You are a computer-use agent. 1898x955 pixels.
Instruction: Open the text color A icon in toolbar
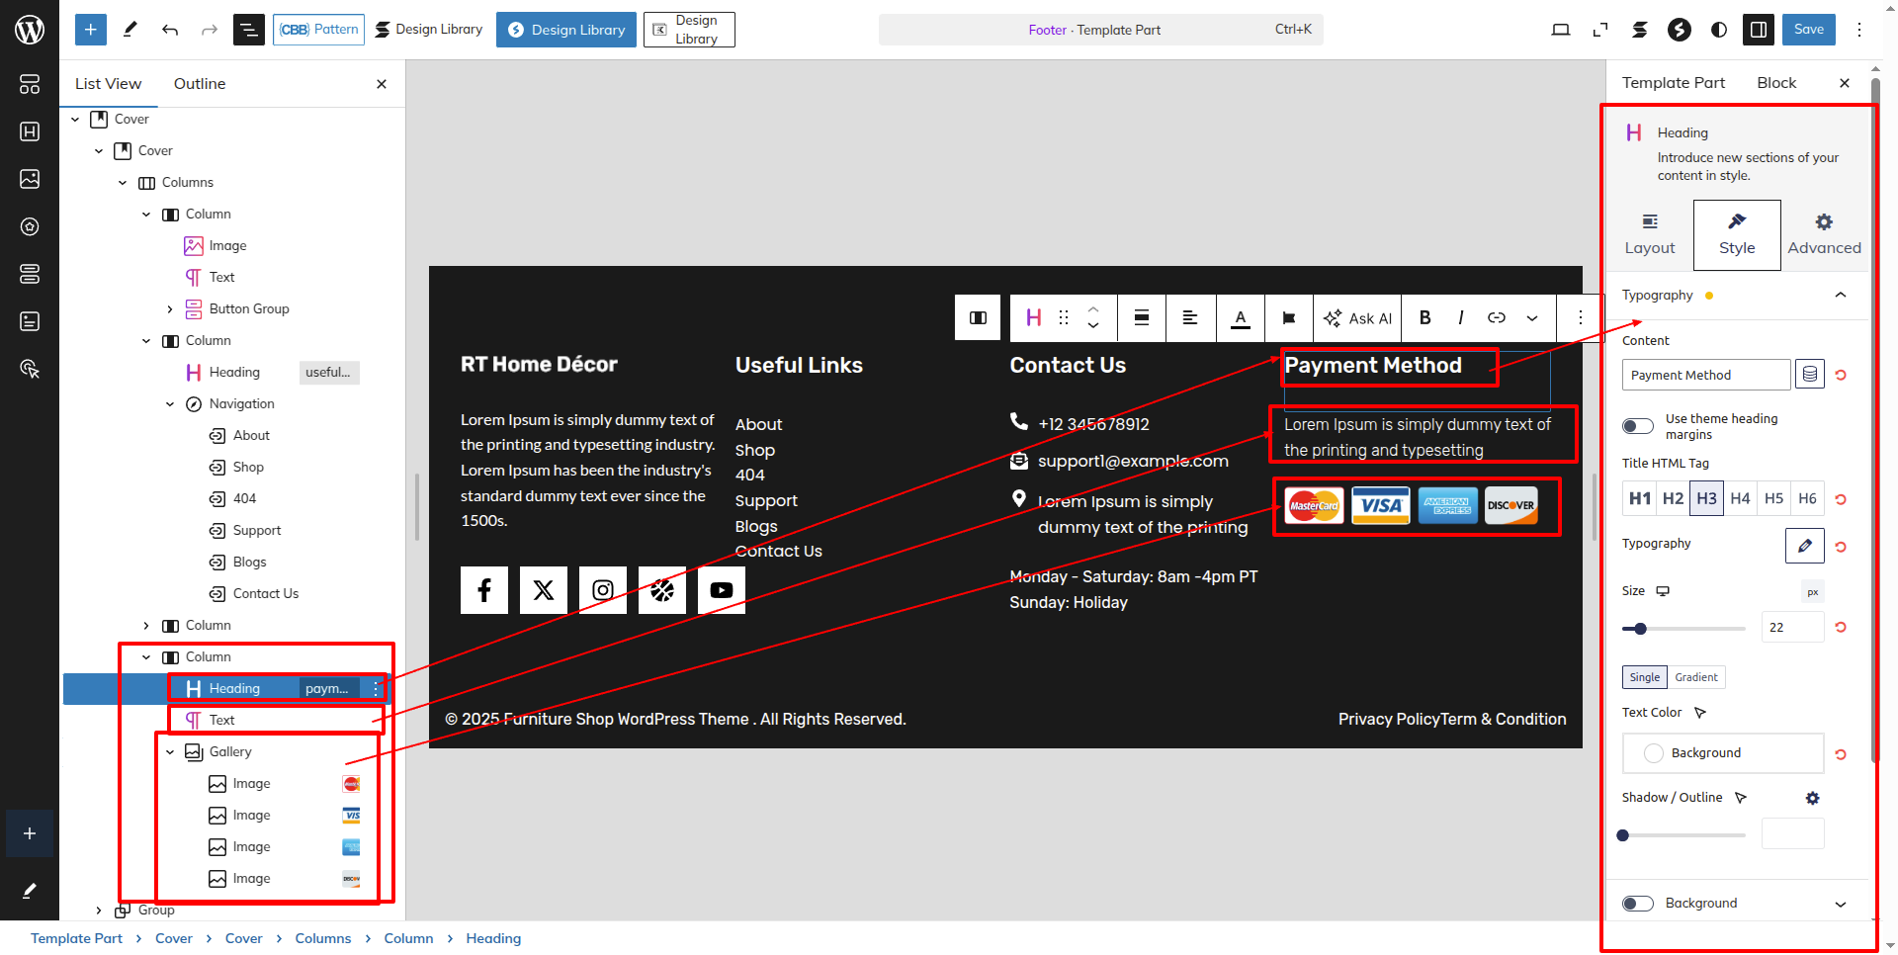click(1241, 317)
